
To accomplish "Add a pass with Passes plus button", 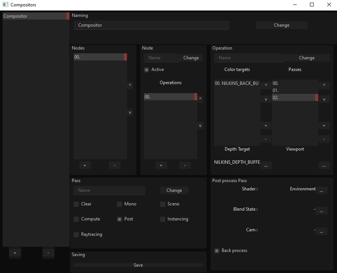I will click(324, 126).
